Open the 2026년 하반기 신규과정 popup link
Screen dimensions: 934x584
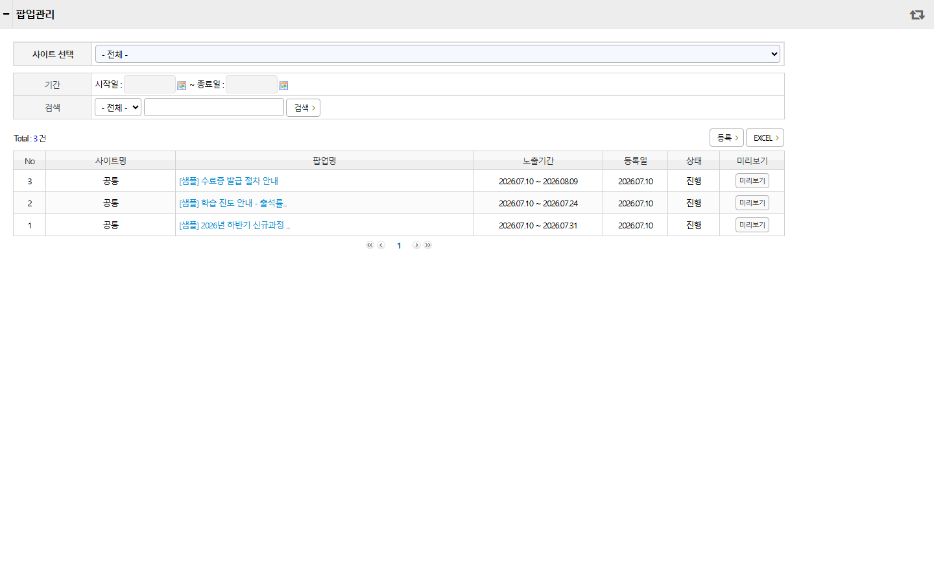(234, 225)
